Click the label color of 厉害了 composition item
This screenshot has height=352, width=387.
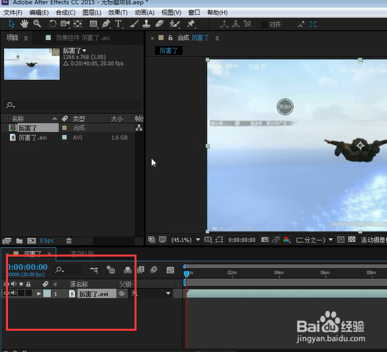[x=64, y=128]
